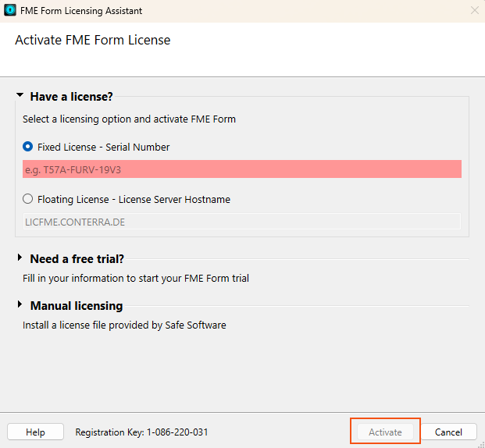Click the 'Manual licensing' heading text
Screen dimensions: 485x448
[x=77, y=306]
